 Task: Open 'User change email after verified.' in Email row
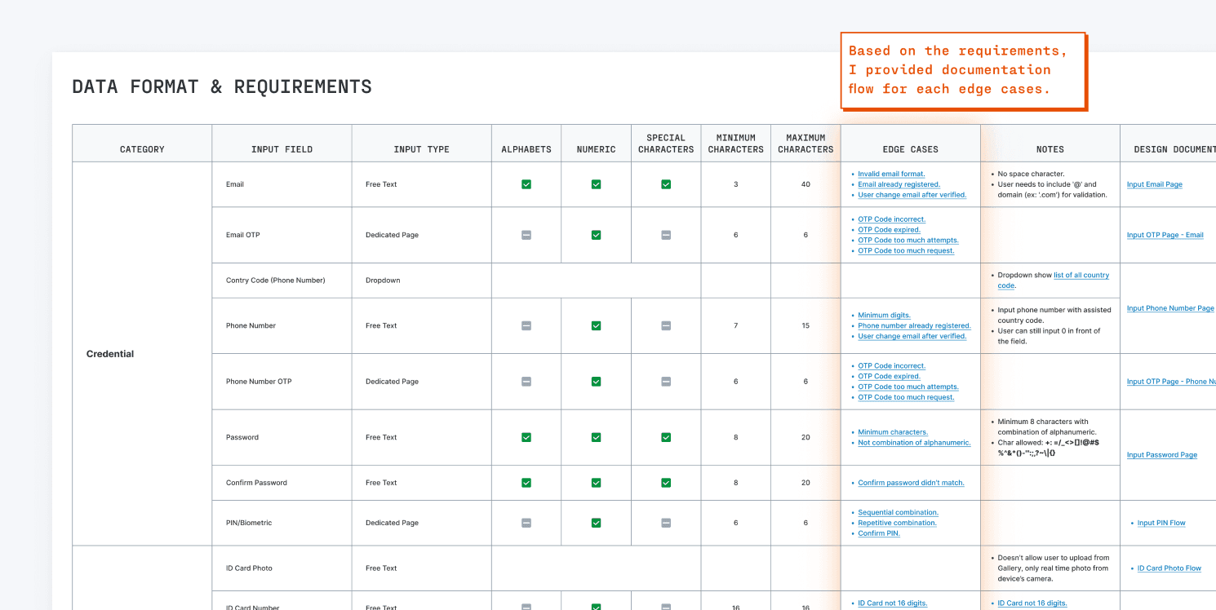click(912, 195)
